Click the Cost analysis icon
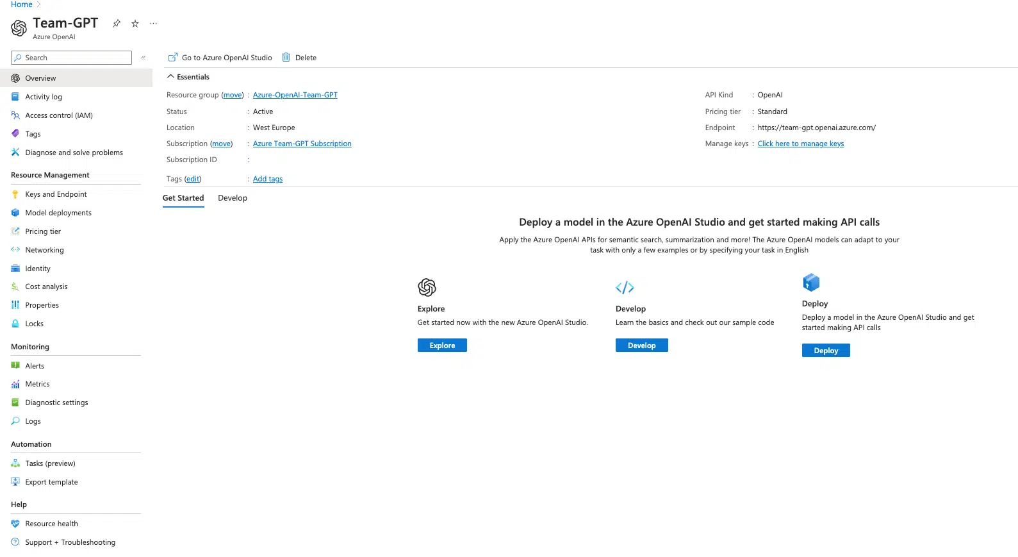1018x557 pixels. pos(15,287)
